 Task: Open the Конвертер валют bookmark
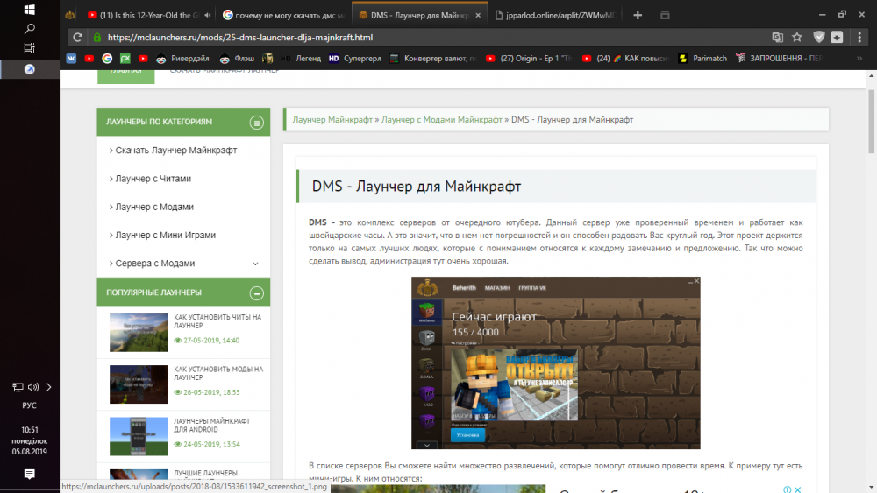pyautogui.click(x=433, y=58)
